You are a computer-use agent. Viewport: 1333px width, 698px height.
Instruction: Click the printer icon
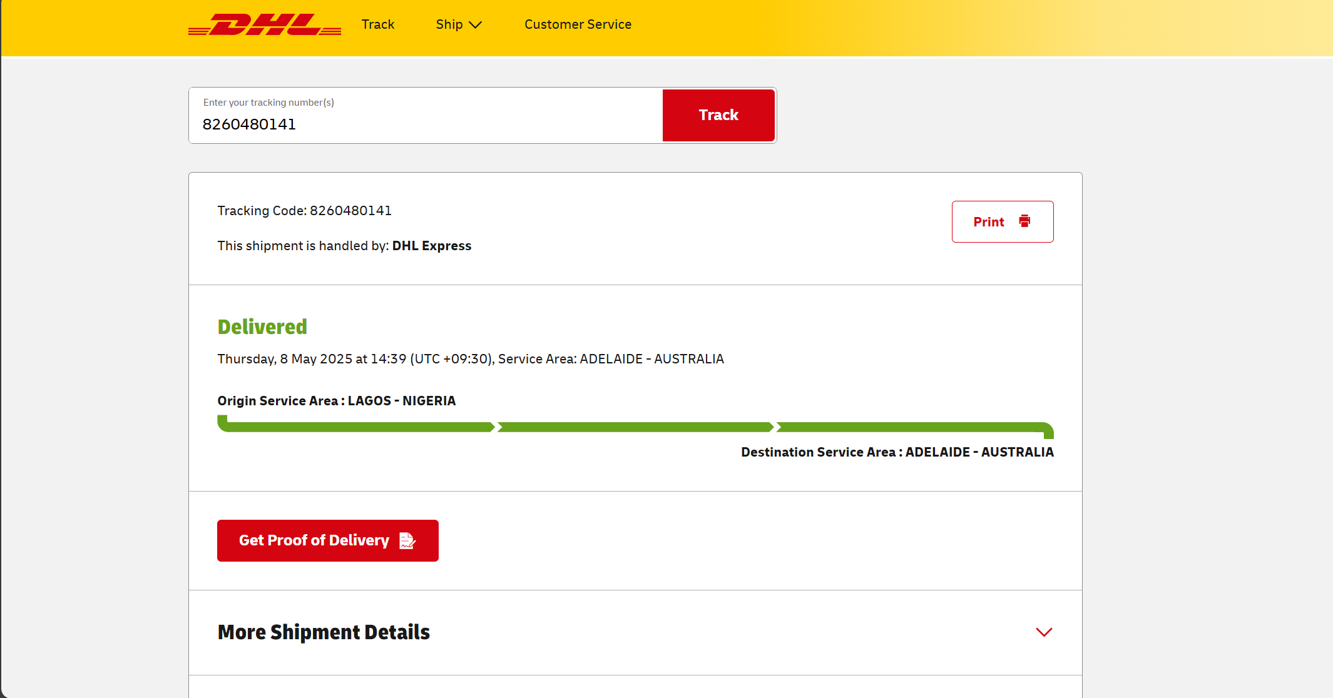(x=1024, y=221)
